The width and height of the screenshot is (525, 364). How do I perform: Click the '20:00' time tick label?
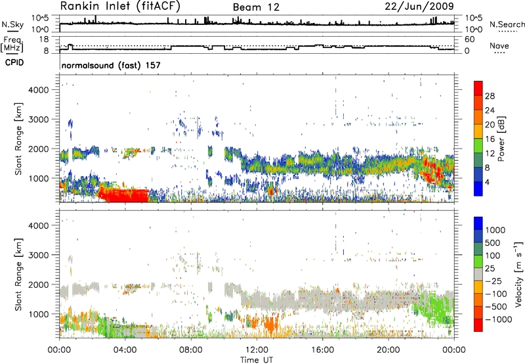pyautogui.click(x=388, y=350)
